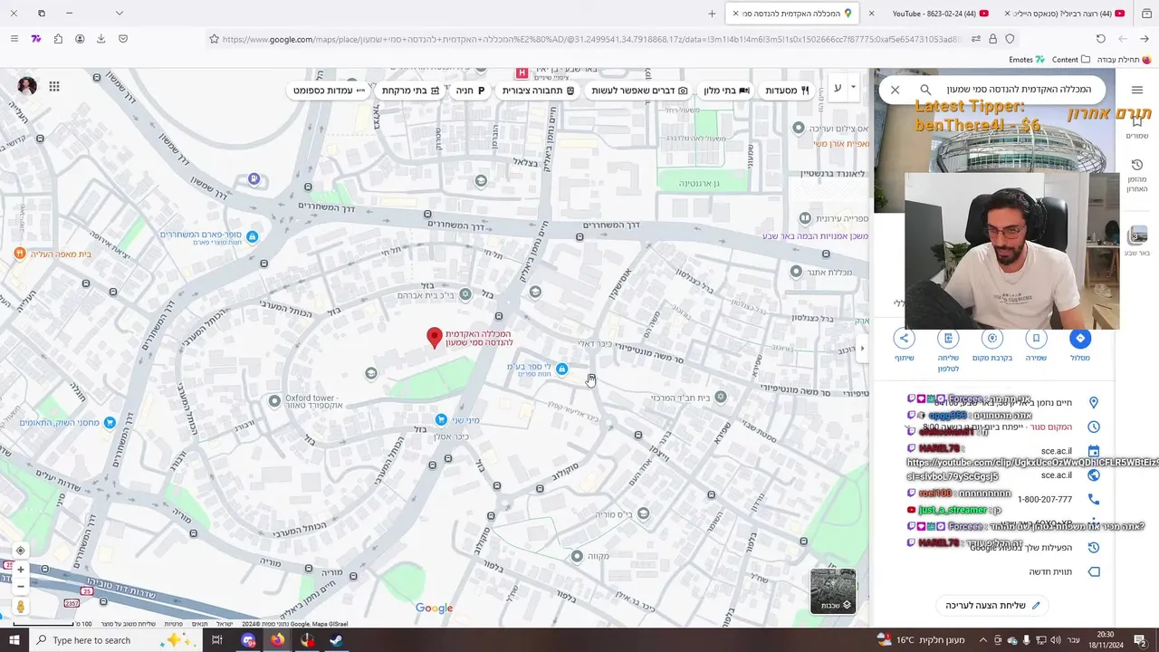Show hidden tray icons chevron
1159x652 pixels.
point(982,640)
